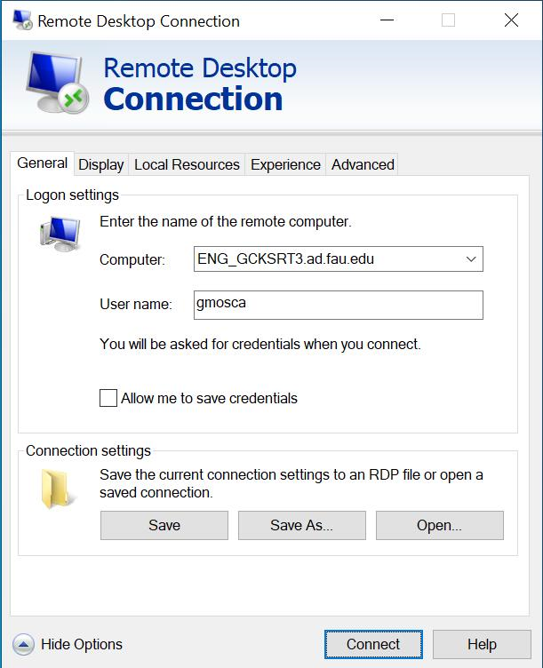Select the General tab
Screen dimensions: 543x668
pyautogui.click(x=43, y=163)
